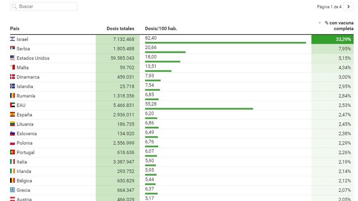Click the Estados Unidos flag icon
The width and height of the screenshot is (358, 201).
pos(13,58)
